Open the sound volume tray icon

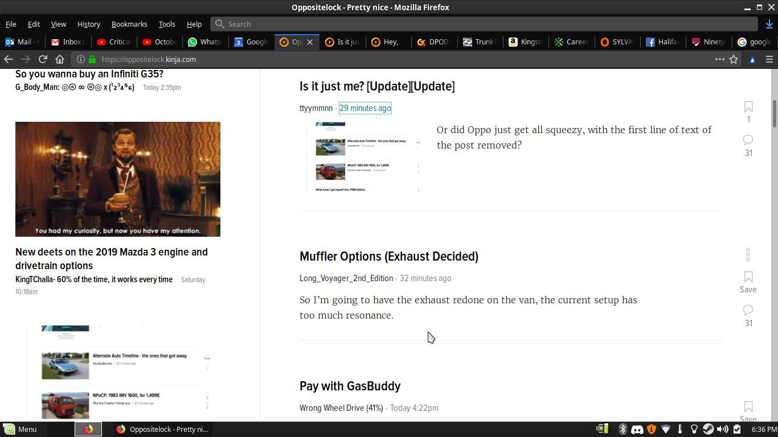(x=722, y=429)
